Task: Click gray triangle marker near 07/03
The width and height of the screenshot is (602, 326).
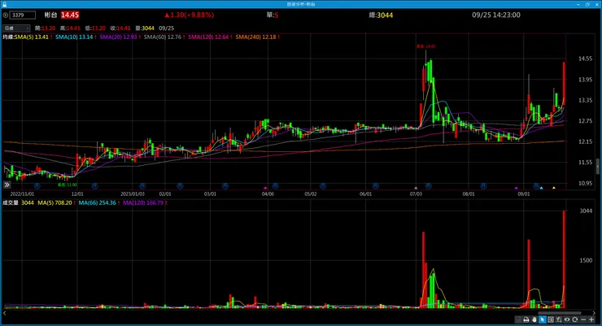Action: [416, 188]
